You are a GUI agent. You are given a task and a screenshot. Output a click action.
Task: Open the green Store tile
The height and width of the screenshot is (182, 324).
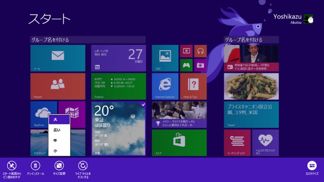point(179,143)
